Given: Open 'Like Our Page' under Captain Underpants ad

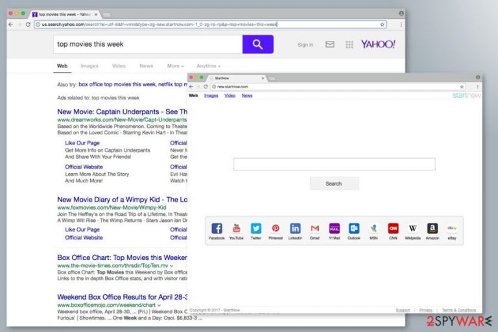Looking at the screenshot, I should 82,143.
